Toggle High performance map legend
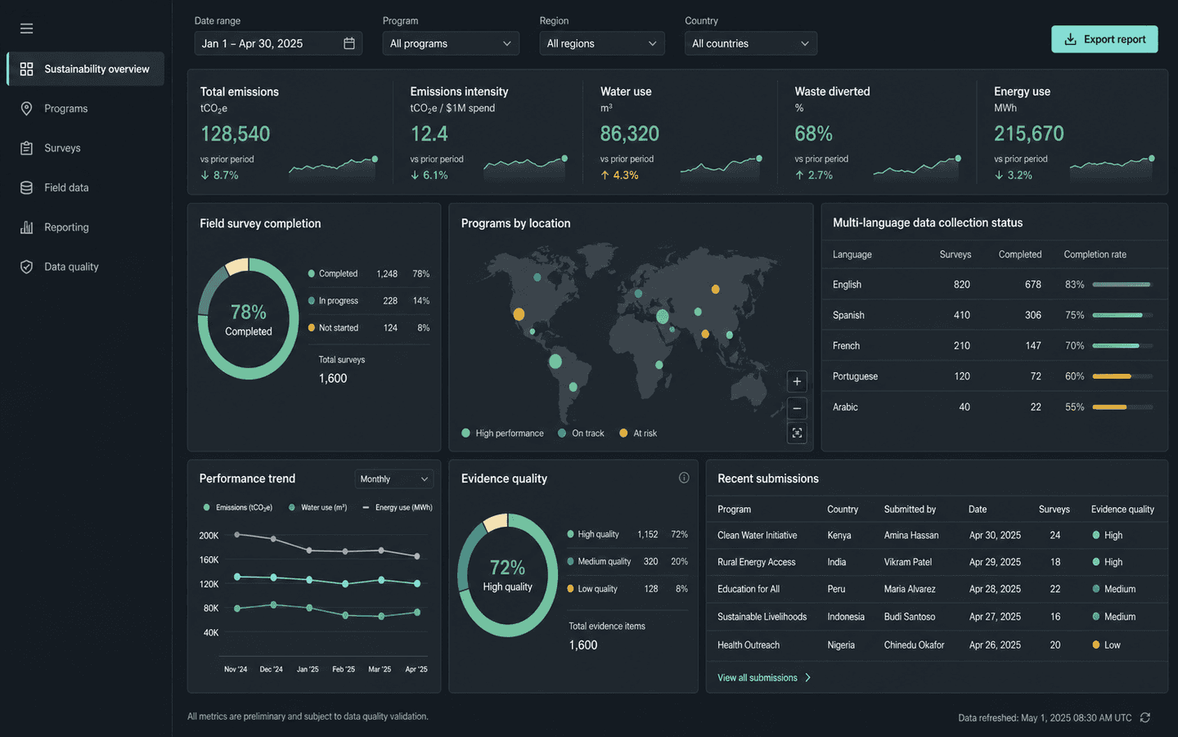The height and width of the screenshot is (737, 1178). (502, 433)
